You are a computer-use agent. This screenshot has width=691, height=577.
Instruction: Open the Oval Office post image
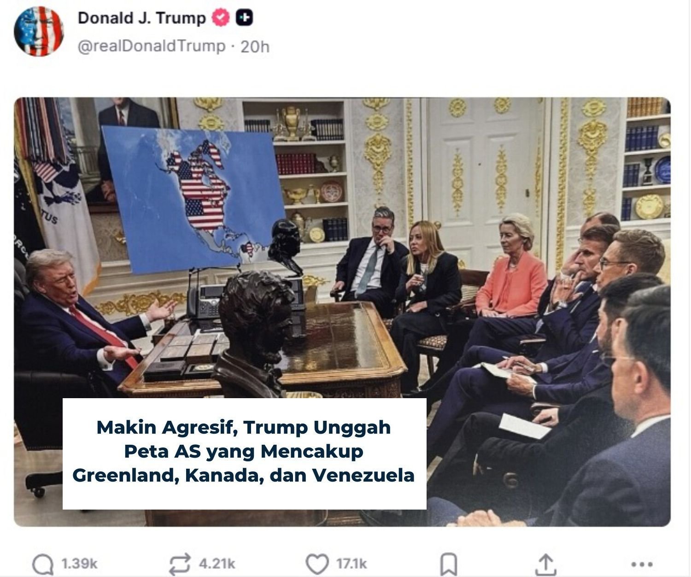point(342,312)
